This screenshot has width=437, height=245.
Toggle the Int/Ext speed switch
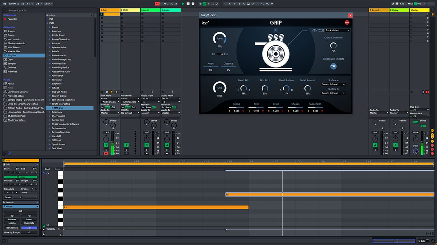[x=220, y=54]
